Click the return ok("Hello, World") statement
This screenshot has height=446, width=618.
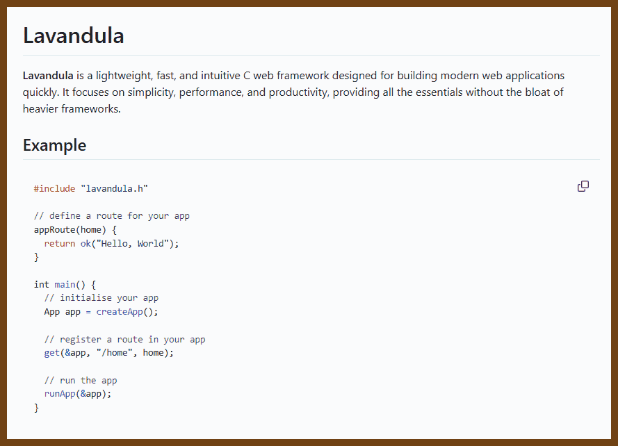coord(112,243)
